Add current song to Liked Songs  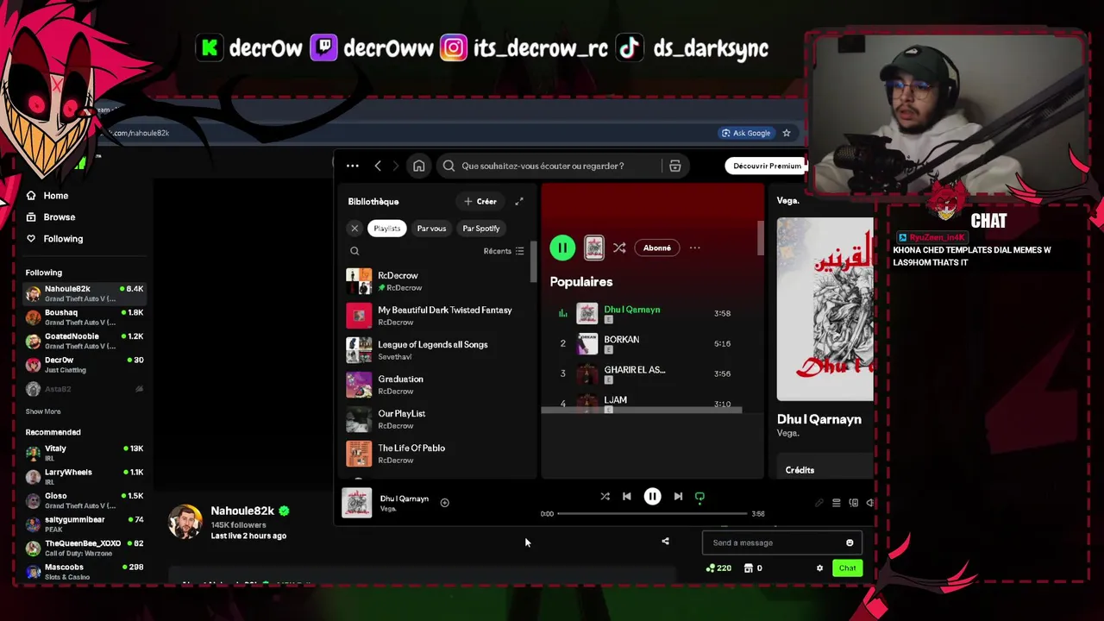pos(445,502)
